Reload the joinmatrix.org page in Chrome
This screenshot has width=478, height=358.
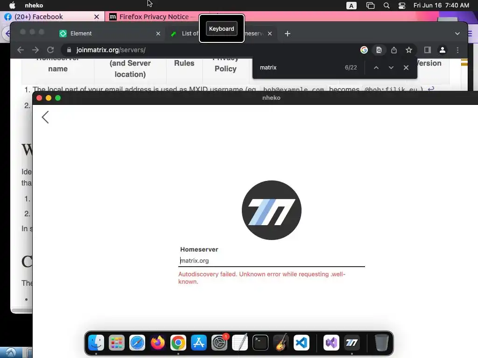pyautogui.click(x=50, y=50)
